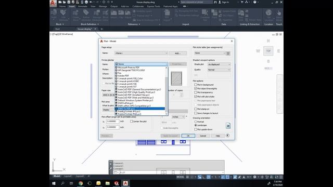The height and width of the screenshot is (187, 333).
Task: Expand the Block Definition ribbon panel
Action: [89, 24]
